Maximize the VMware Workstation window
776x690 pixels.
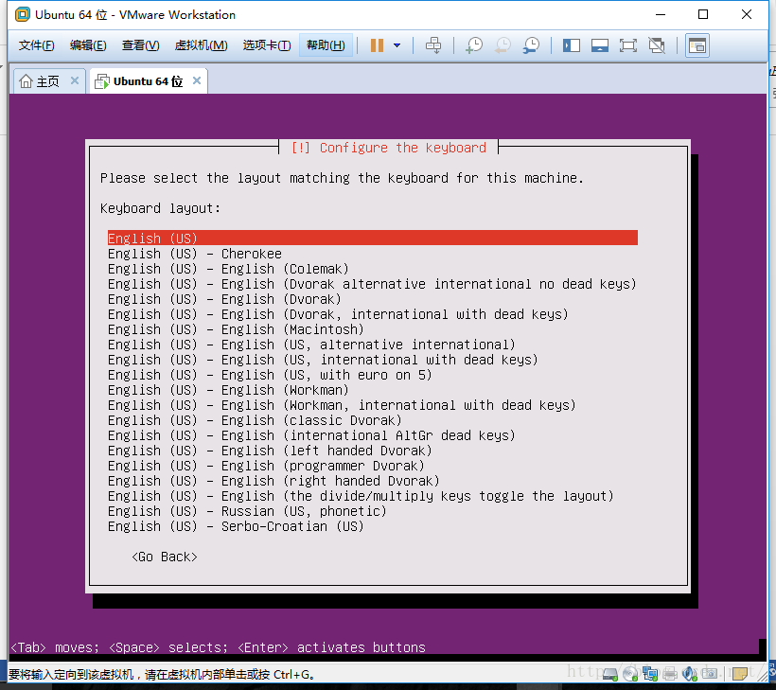(x=703, y=14)
